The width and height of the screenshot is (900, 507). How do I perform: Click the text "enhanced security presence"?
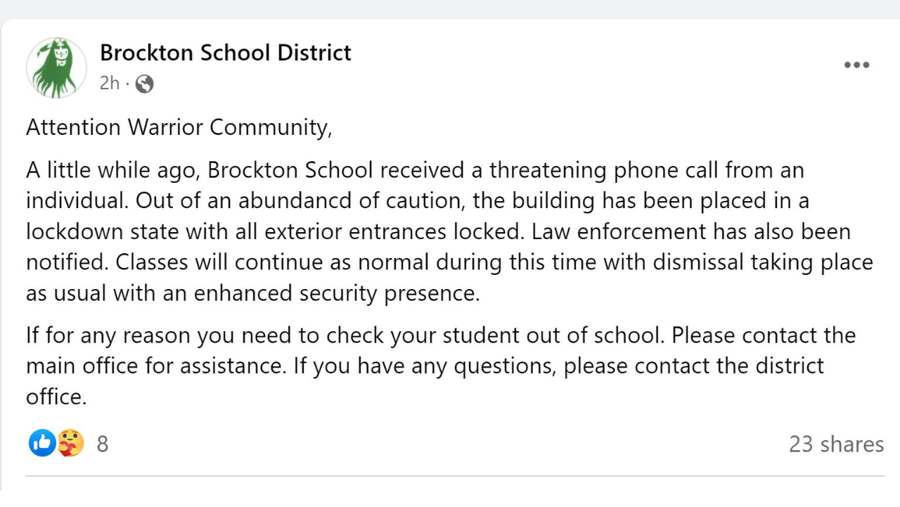click(336, 293)
